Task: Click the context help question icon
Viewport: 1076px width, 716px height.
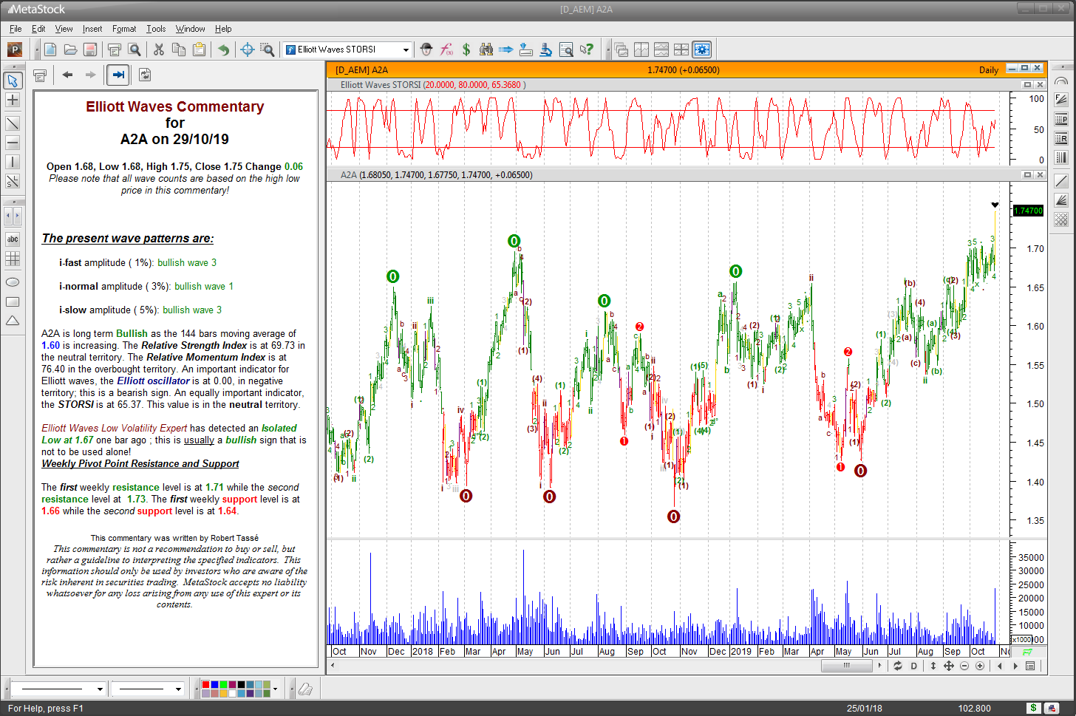Action: click(x=587, y=50)
